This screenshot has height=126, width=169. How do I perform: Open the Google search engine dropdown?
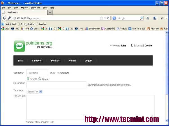tap(117, 18)
